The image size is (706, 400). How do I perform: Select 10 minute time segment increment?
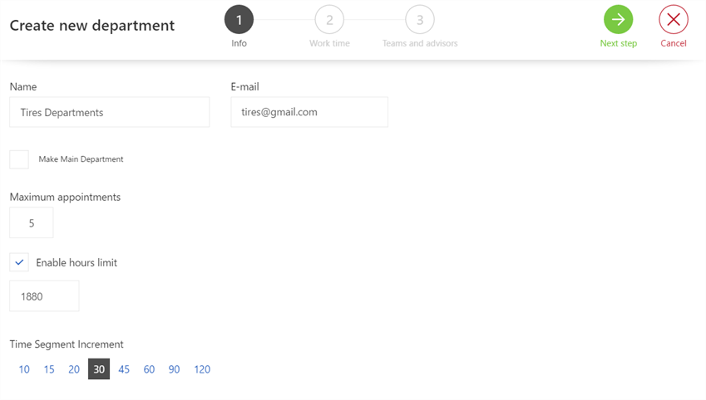(x=24, y=369)
